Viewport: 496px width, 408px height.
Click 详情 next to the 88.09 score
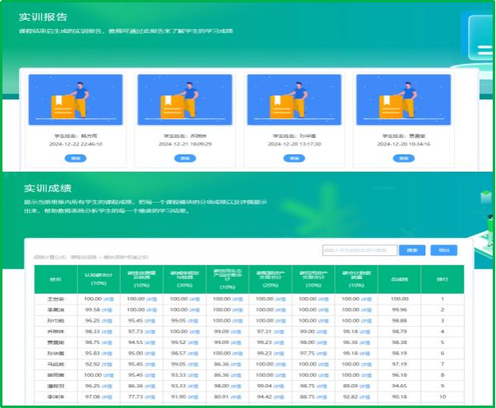click(x=365, y=384)
